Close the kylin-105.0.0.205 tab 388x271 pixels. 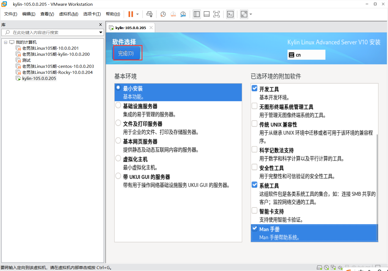coord(151,27)
